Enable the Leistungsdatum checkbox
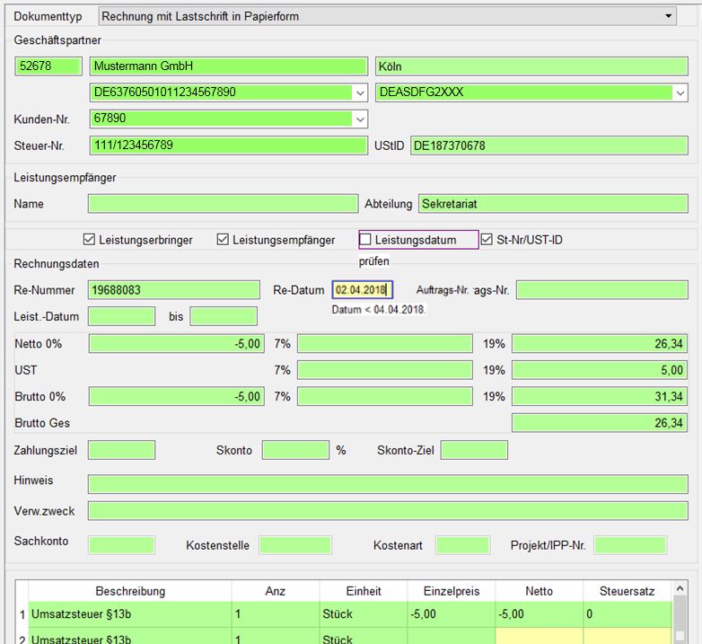The height and width of the screenshot is (644, 702). pos(365,239)
